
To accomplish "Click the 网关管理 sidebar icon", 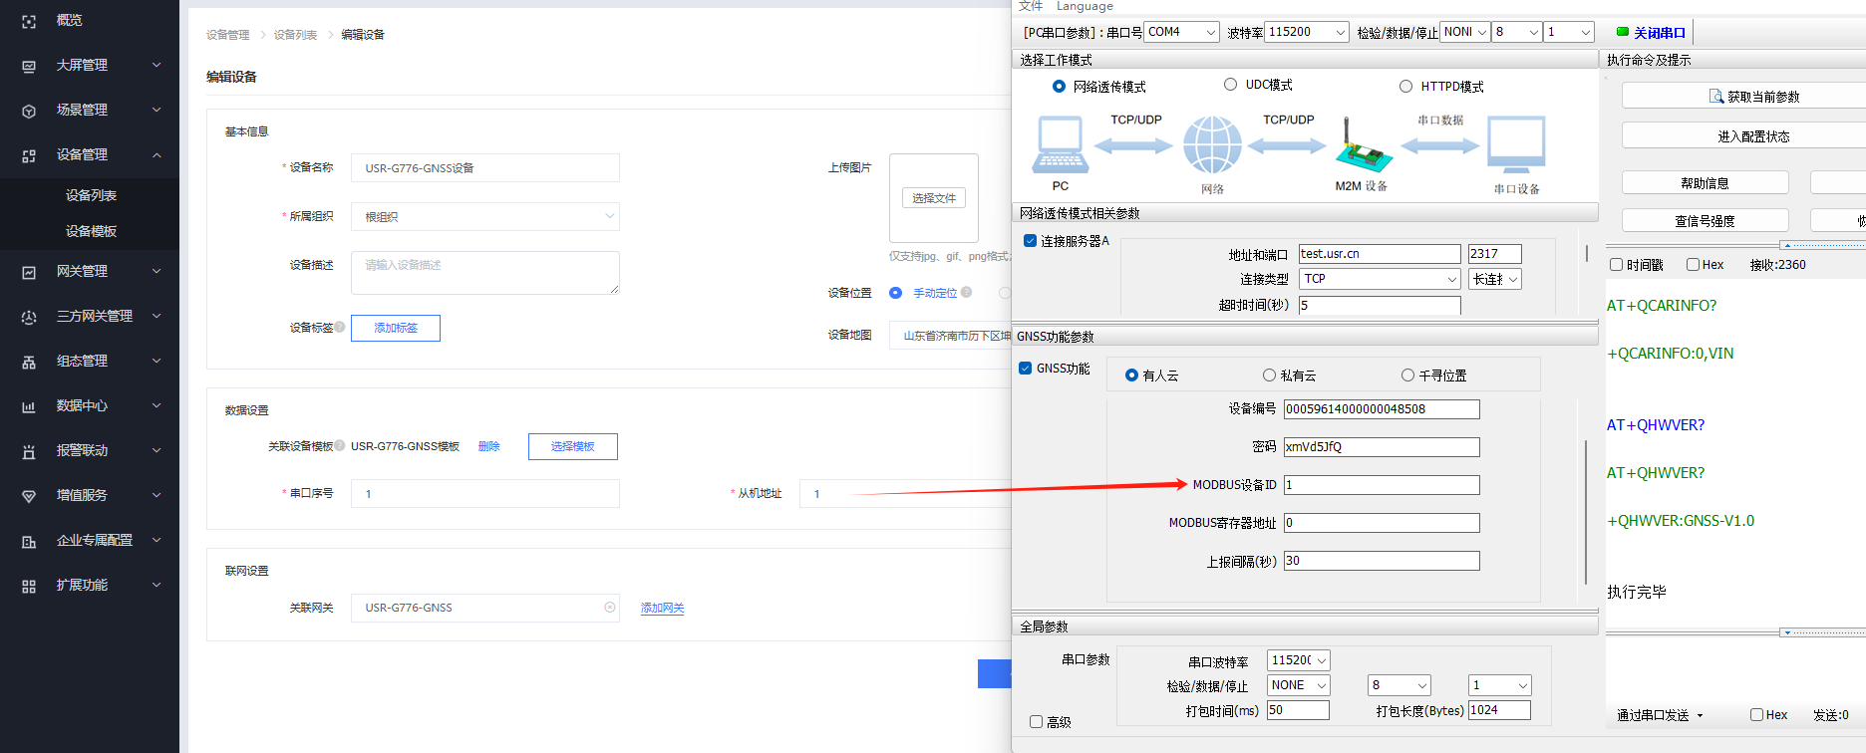I will coord(29,272).
